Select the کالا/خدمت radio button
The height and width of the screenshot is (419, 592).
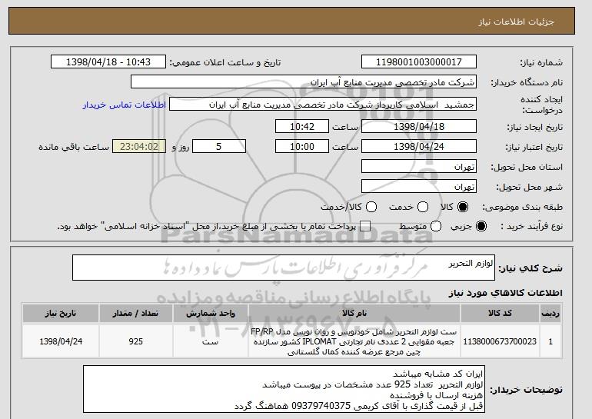tap(371, 207)
